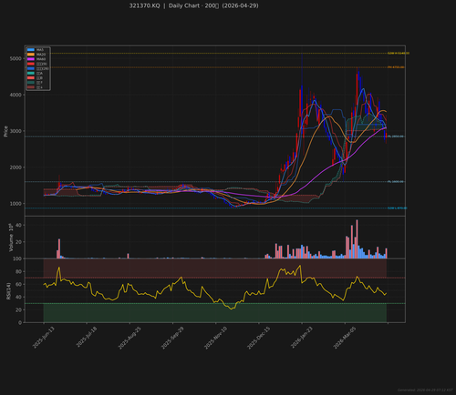This screenshot has height=395, width=456.
Task: Click the 0 tick on RSI axis
Action: pos(20,322)
